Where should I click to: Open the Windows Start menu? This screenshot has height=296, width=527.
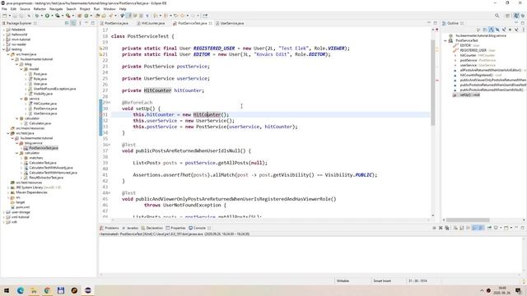(7, 290)
